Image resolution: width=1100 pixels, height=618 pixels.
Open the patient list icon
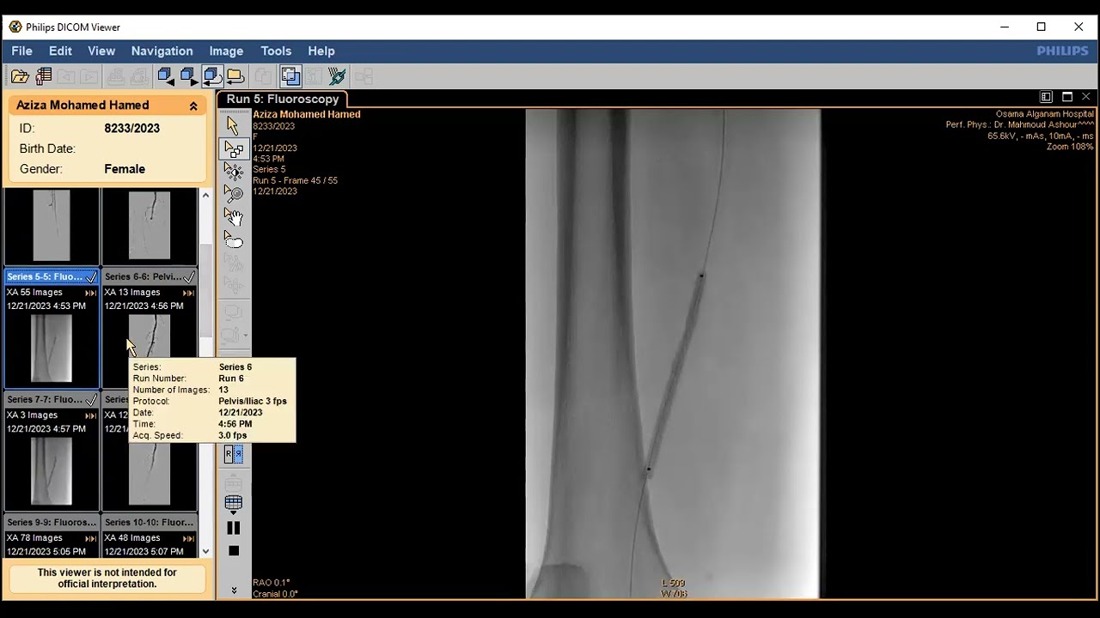[43, 77]
